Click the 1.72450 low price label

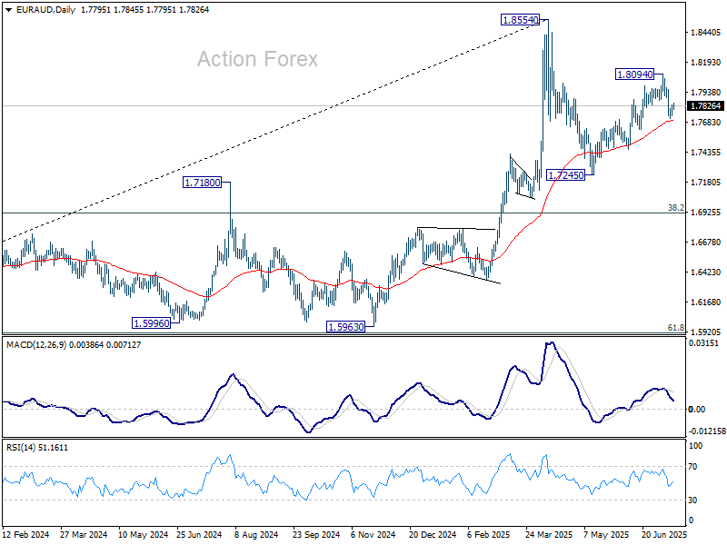tap(565, 175)
